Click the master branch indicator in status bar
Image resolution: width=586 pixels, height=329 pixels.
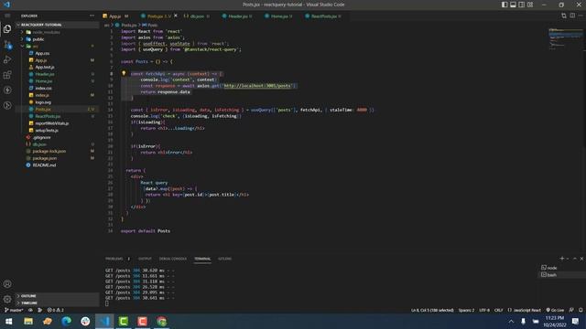click(x=14, y=310)
